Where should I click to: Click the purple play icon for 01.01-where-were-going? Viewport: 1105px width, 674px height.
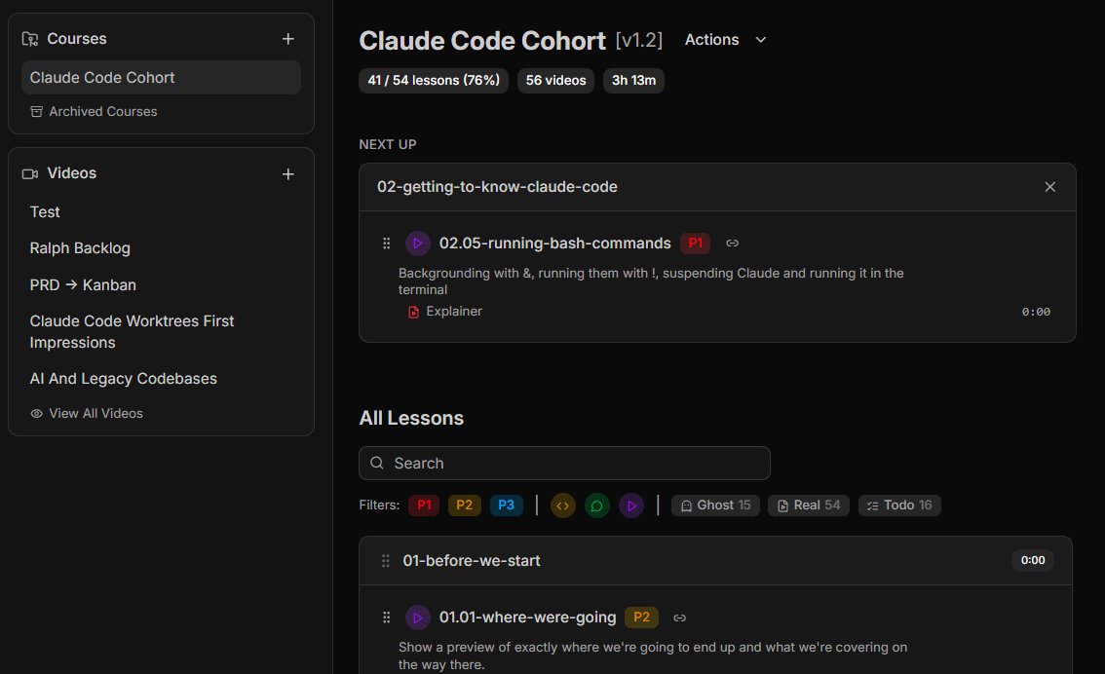click(x=417, y=618)
